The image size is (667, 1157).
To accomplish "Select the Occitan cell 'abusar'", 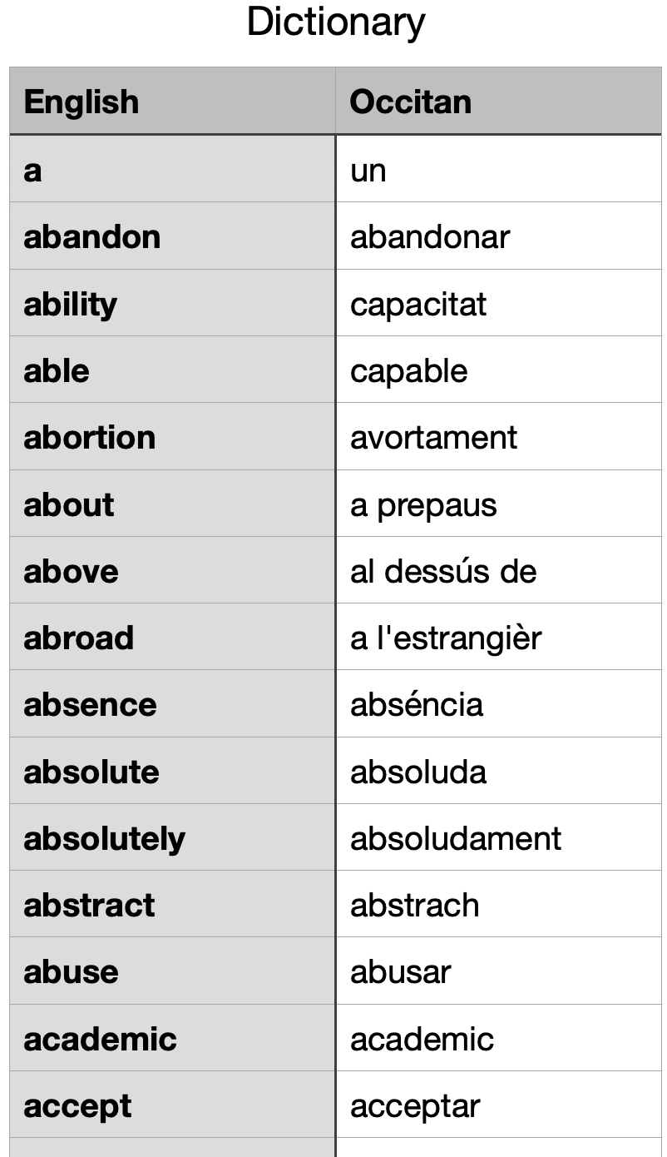I will pos(401,971).
